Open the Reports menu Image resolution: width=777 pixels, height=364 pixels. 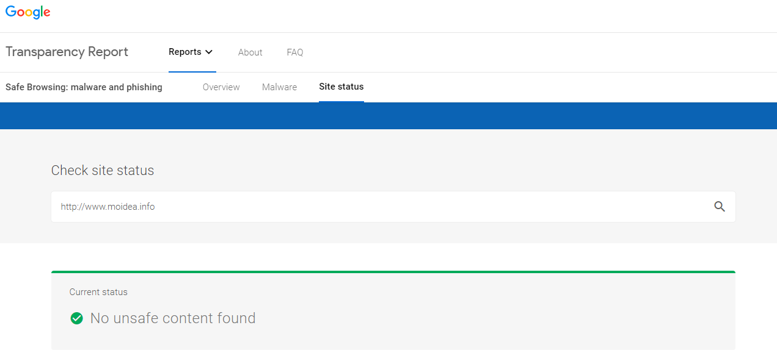[x=191, y=52]
